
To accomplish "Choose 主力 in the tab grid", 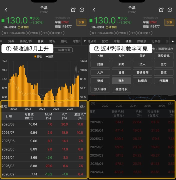I will [x=163, y=64].
